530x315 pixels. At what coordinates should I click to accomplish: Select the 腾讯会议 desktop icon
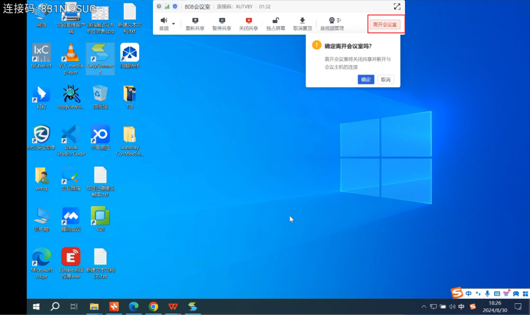tap(71, 219)
